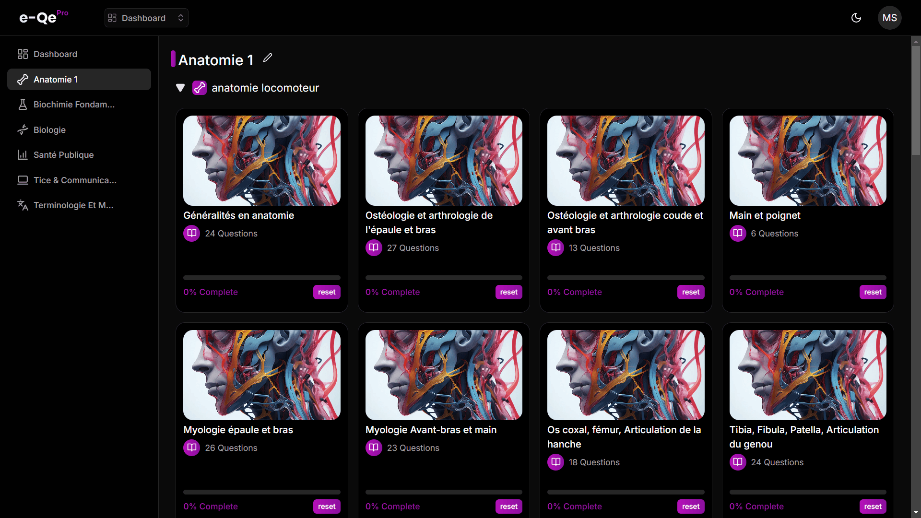Click the book icon beside 24 Questions in Généralités

coord(191,234)
